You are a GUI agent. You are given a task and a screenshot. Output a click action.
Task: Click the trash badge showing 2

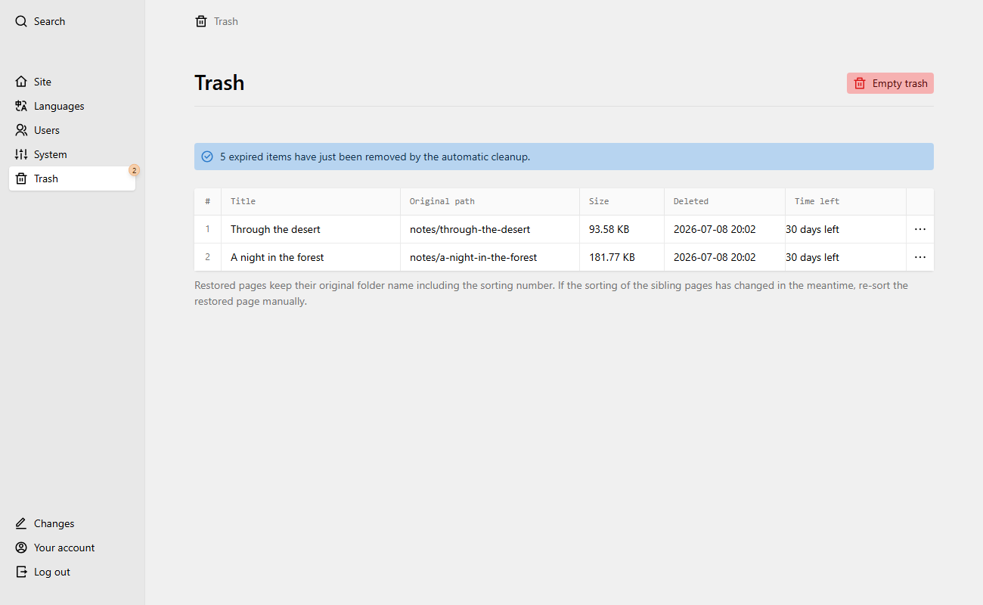(134, 170)
